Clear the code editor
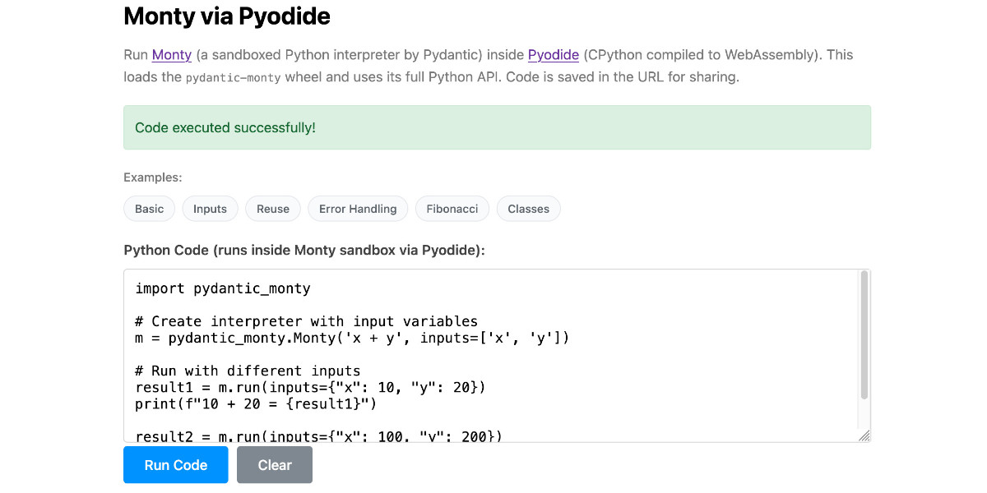 tap(274, 464)
